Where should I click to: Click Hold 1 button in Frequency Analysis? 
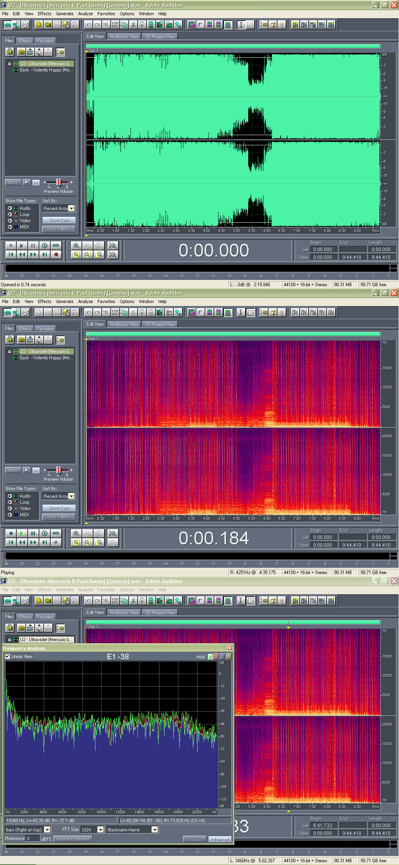click(210, 657)
